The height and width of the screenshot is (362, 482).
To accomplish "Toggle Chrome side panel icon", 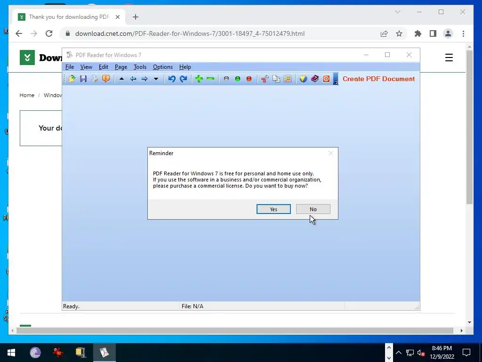I will 433,33.
